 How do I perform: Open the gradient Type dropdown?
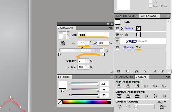point(107,35)
